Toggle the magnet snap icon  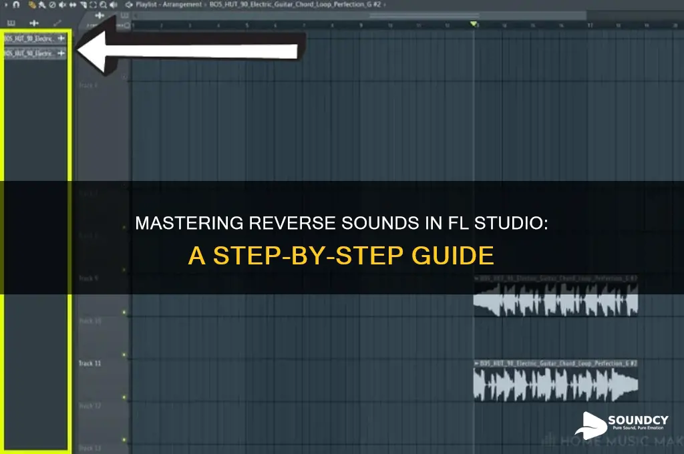pyautogui.click(x=16, y=5)
